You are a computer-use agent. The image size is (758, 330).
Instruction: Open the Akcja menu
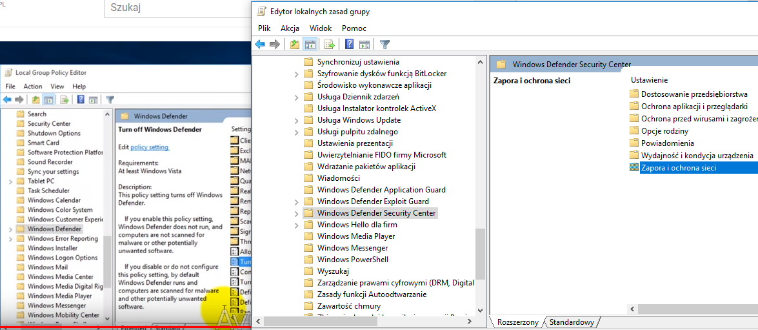(290, 28)
